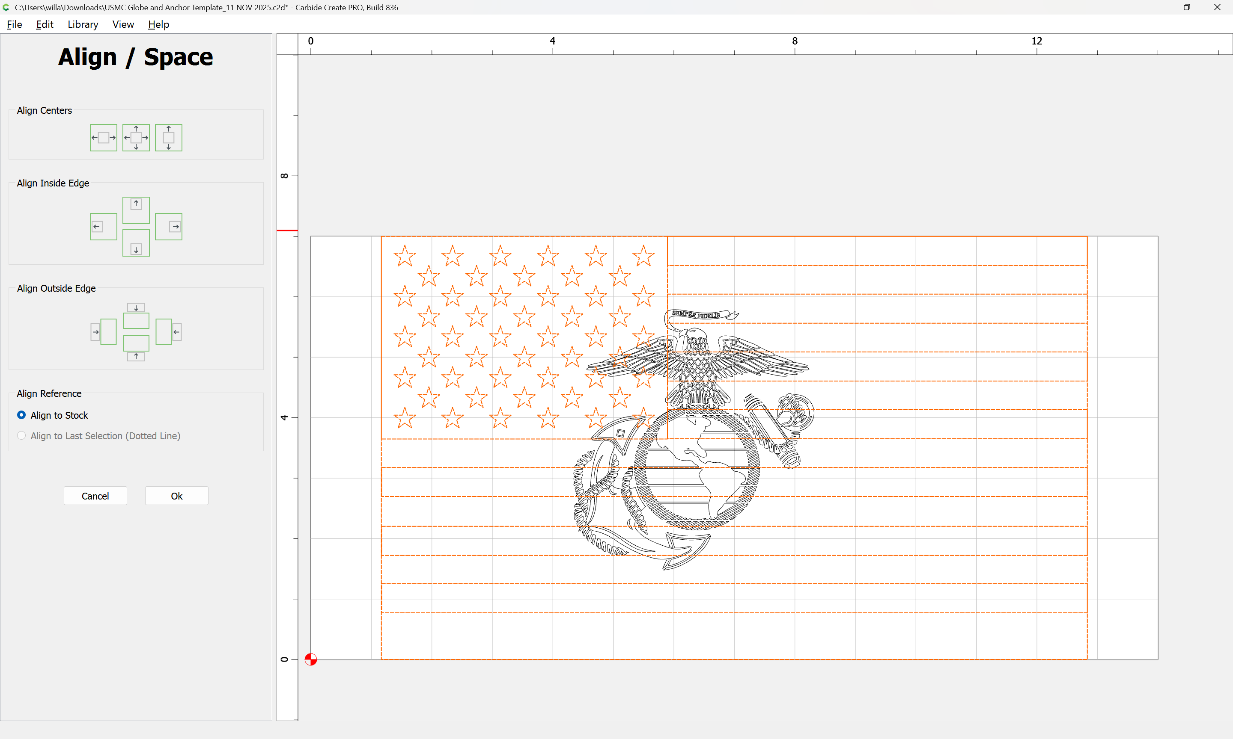Align outside left edge icon
The image size is (1233, 739).
pyautogui.click(x=103, y=332)
